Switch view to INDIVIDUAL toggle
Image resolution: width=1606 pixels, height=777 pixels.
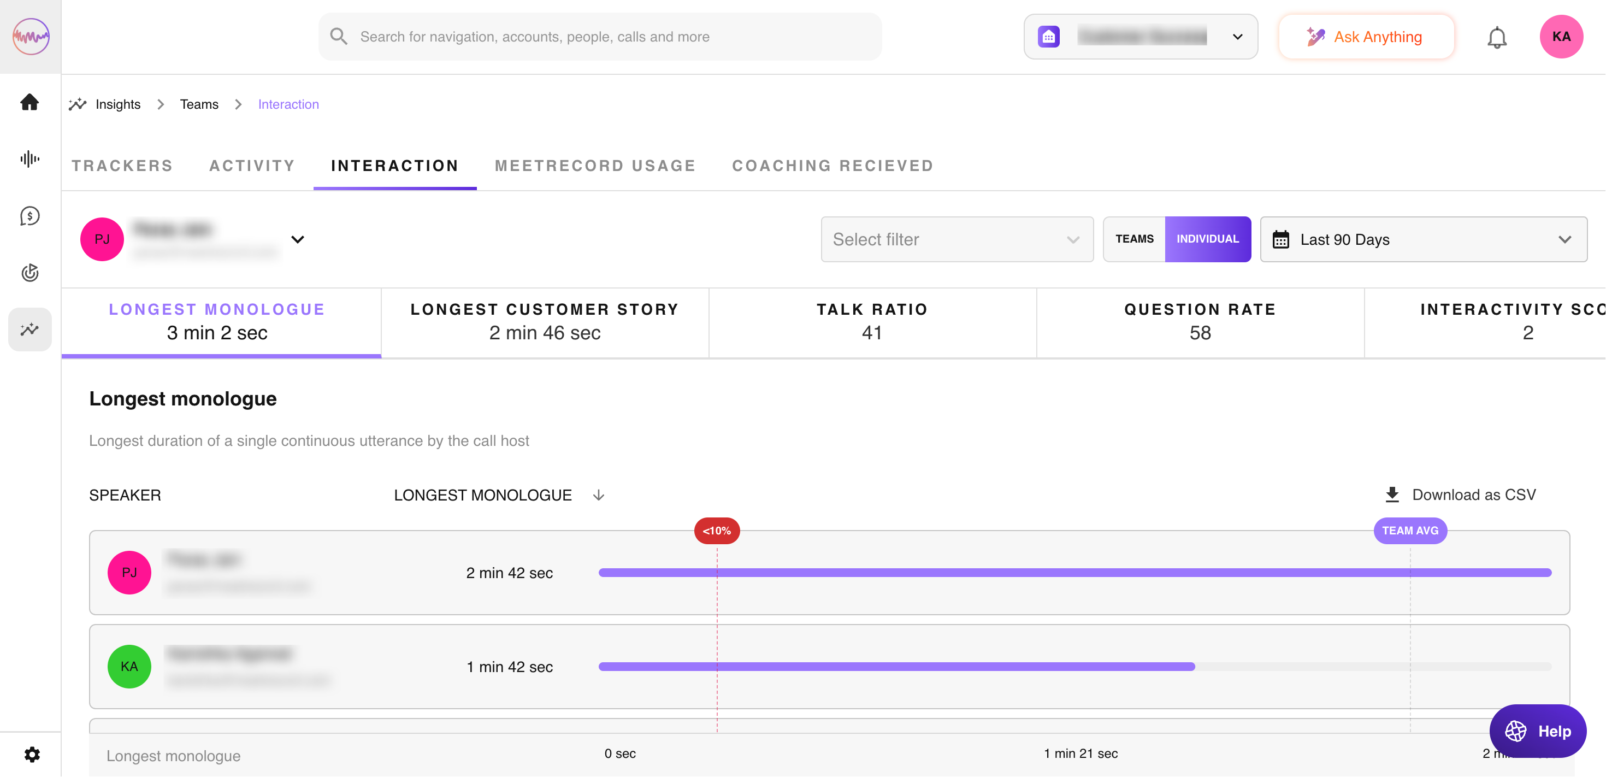coord(1207,239)
